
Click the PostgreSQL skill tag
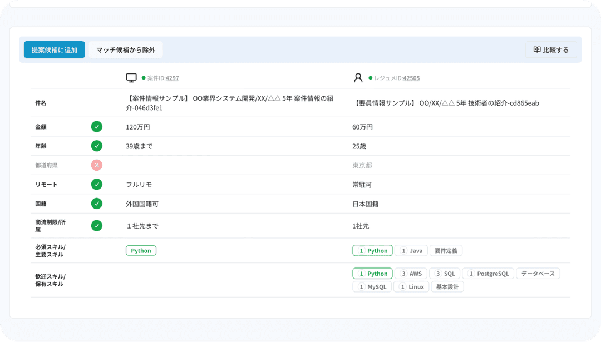tap(488, 274)
